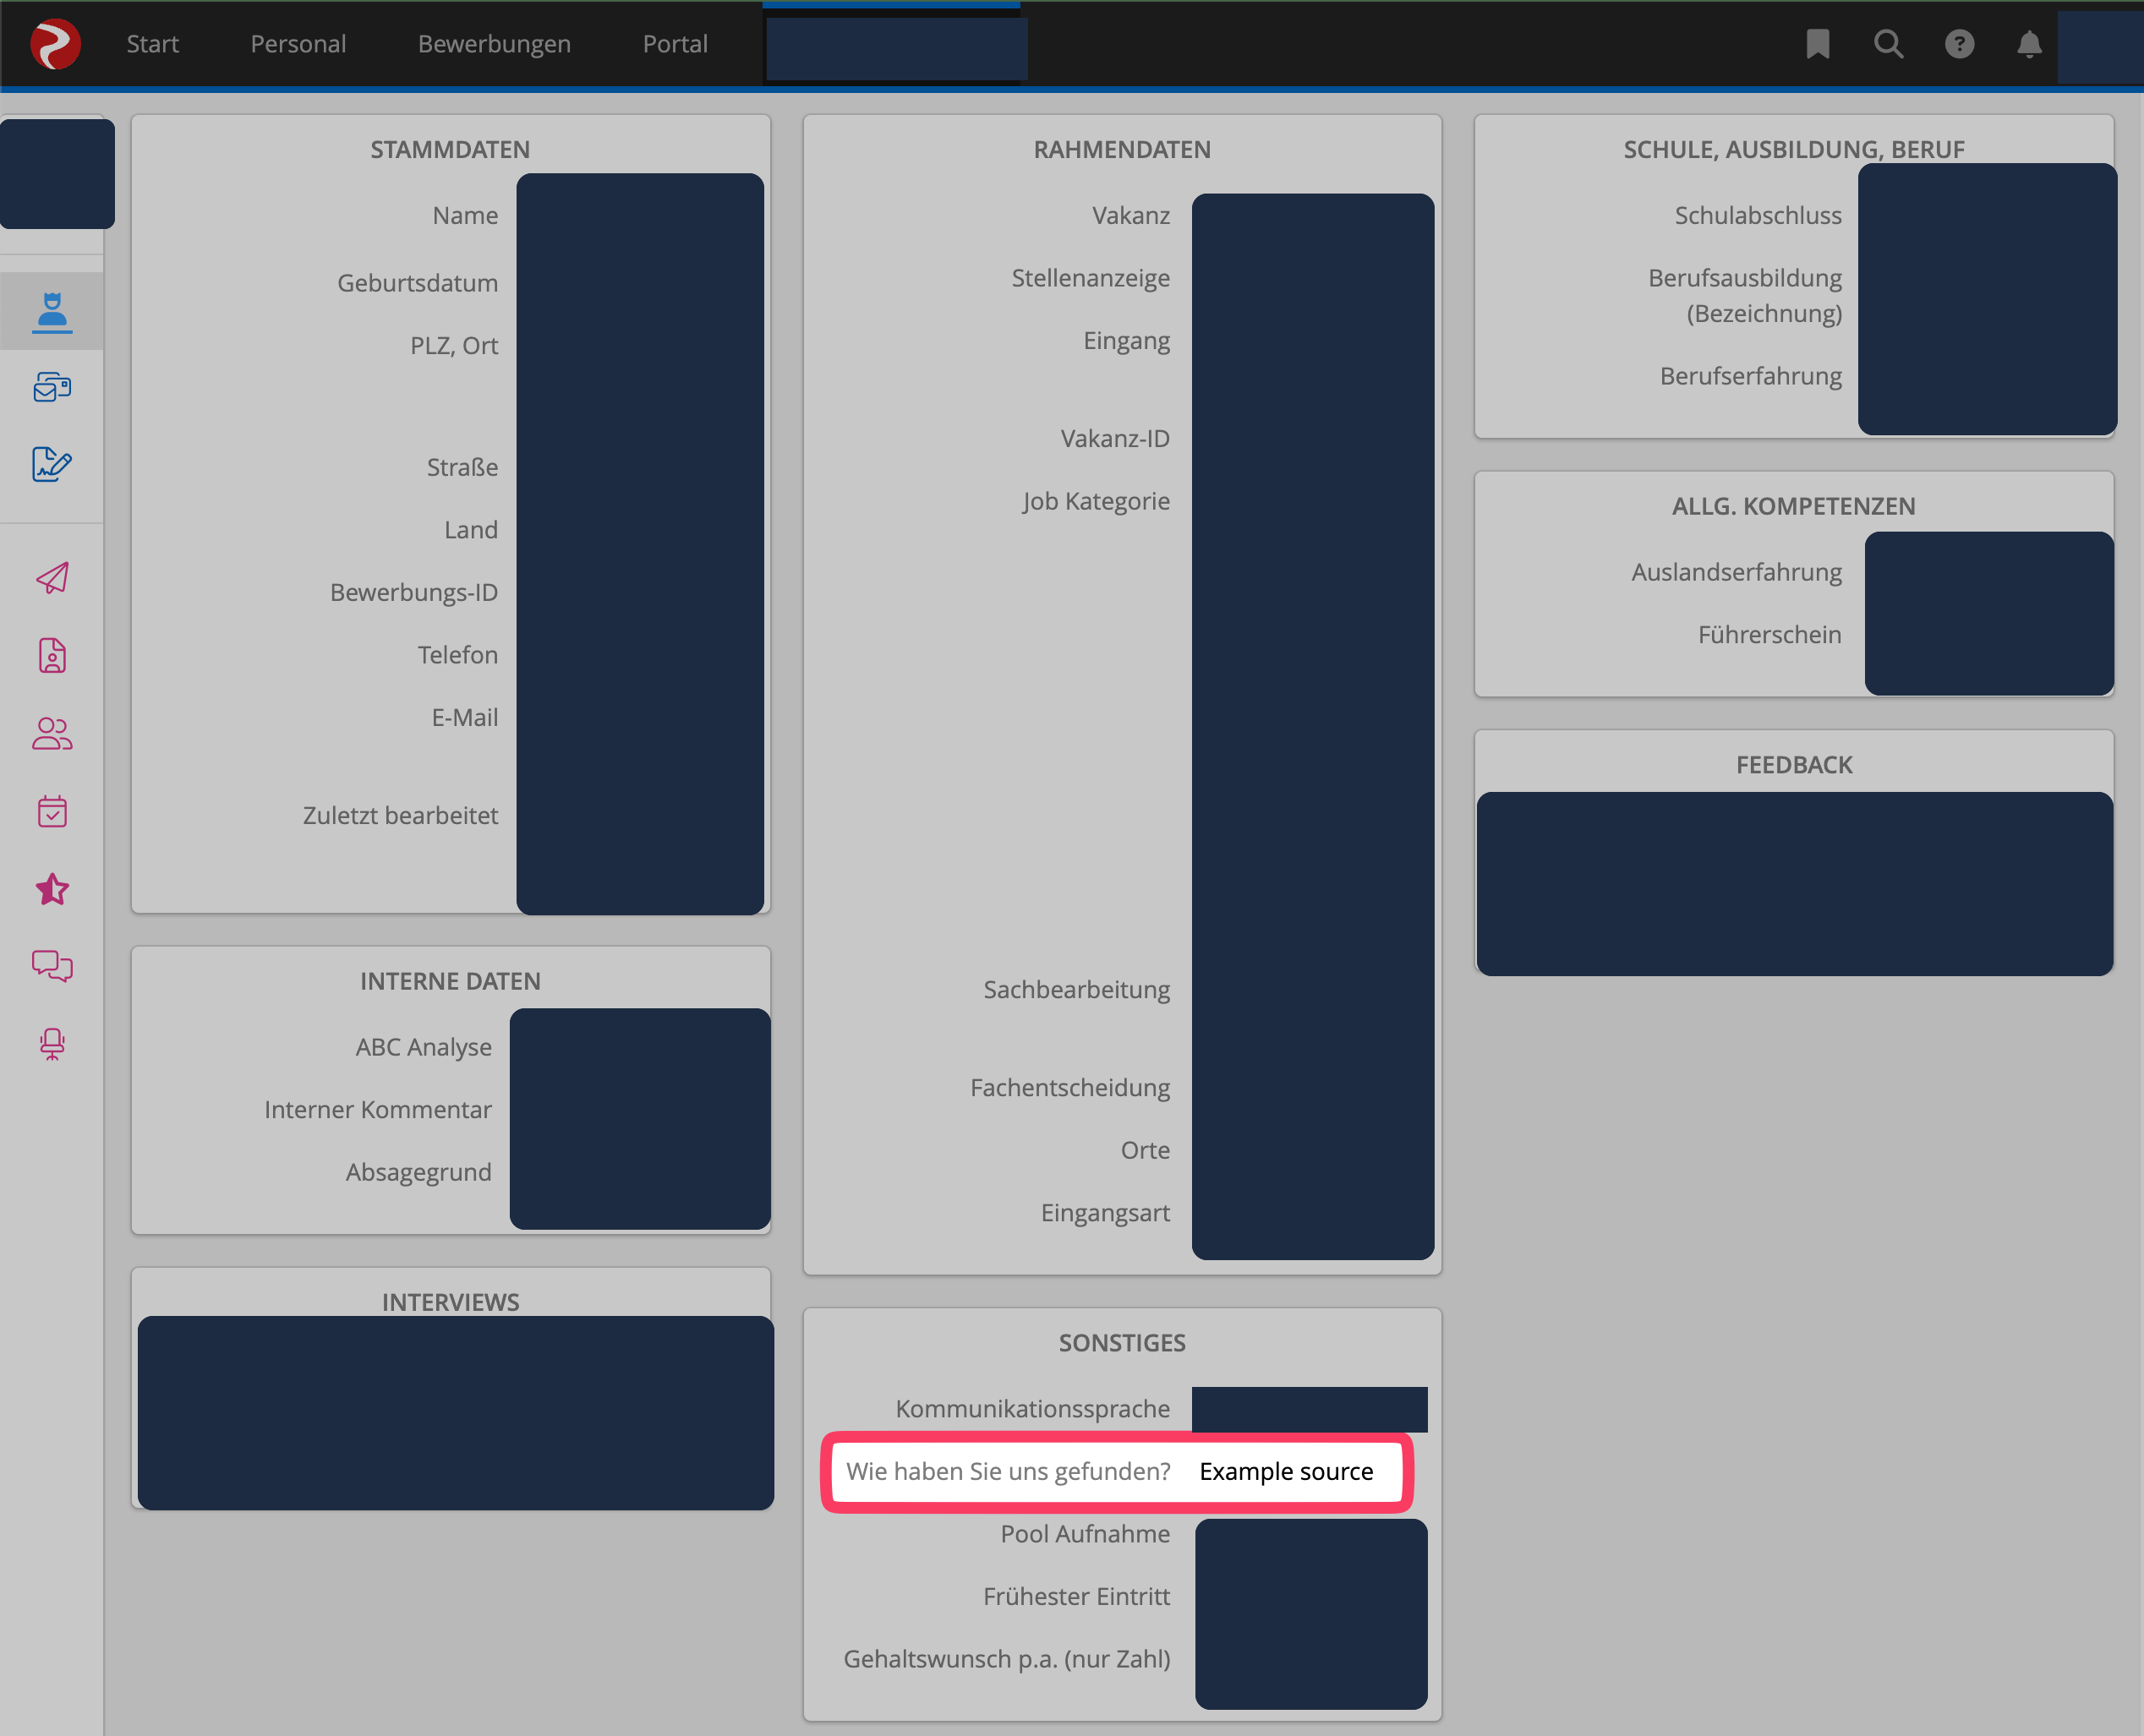
Task: Open the bookmark icon in top bar
Action: pos(1817,44)
